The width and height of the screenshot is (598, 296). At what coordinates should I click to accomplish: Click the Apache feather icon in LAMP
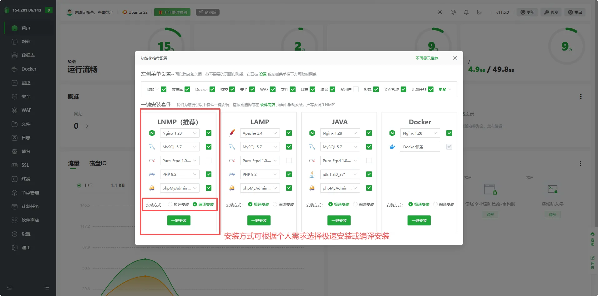pyautogui.click(x=232, y=133)
